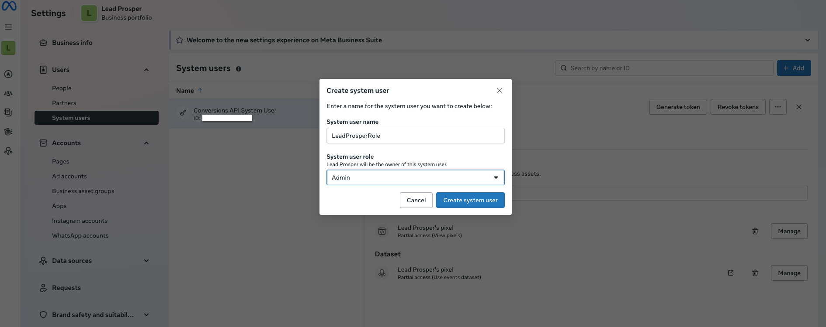Viewport: 826px width, 327px height.
Task: Open Dataset pixel external link icon
Action: pos(731,273)
